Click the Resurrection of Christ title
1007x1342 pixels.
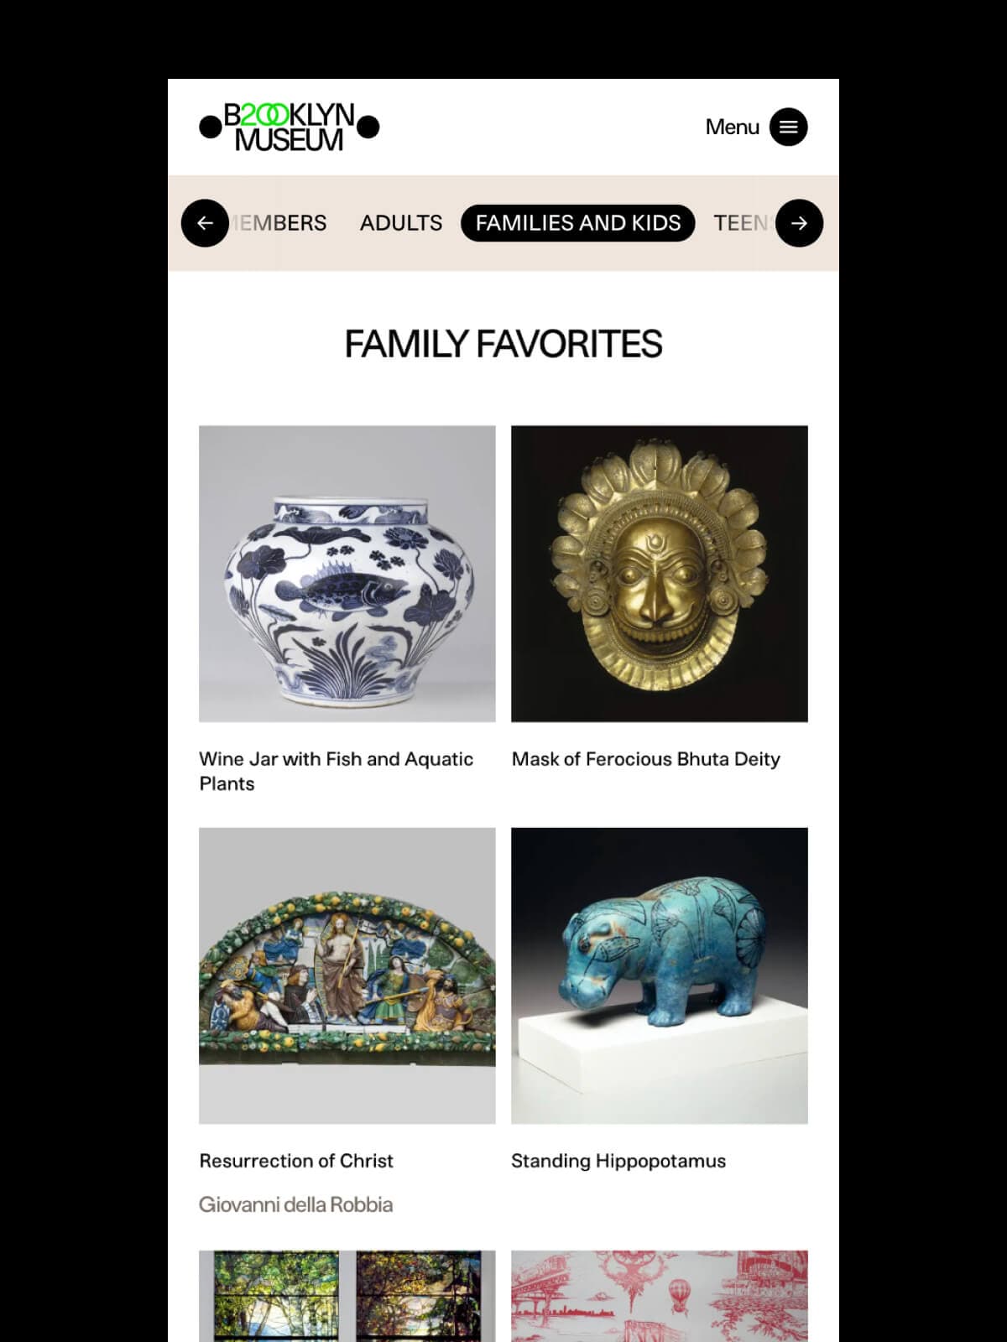296,1161
